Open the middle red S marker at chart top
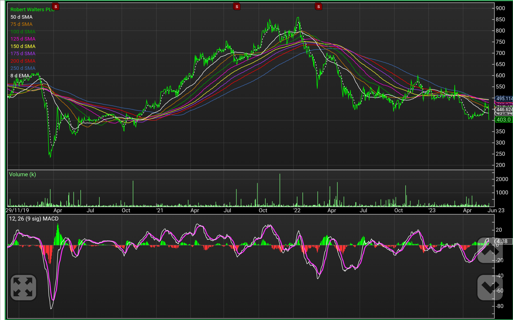 (x=237, y=7)
